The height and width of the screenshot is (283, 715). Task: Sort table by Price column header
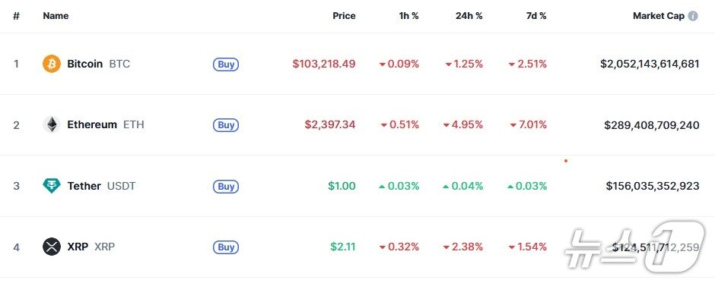coord(344,15)
